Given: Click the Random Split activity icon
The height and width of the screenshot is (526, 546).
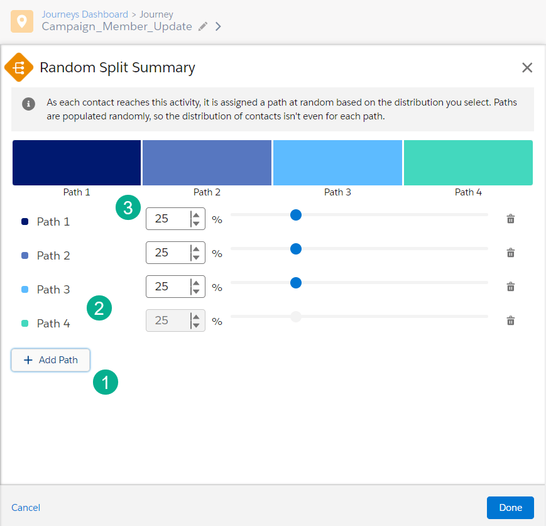Looking at the screenshot, I should (19, 67).
